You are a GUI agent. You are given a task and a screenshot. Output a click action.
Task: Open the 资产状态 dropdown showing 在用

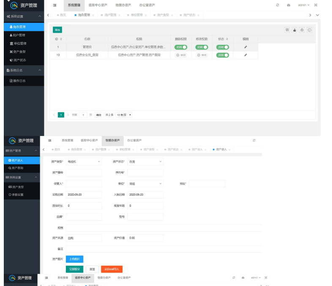tap(145, 161)
